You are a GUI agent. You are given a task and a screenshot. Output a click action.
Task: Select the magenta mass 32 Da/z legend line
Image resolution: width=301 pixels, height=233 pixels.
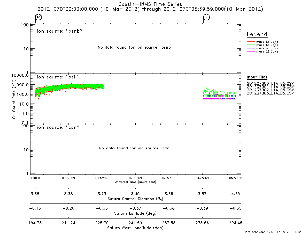pyautogui.click(x=251, y=52)
